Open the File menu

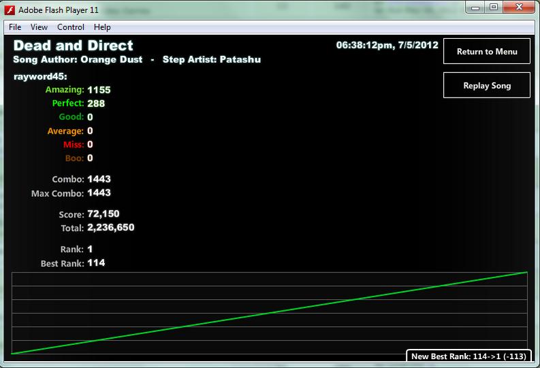(15, 27)
